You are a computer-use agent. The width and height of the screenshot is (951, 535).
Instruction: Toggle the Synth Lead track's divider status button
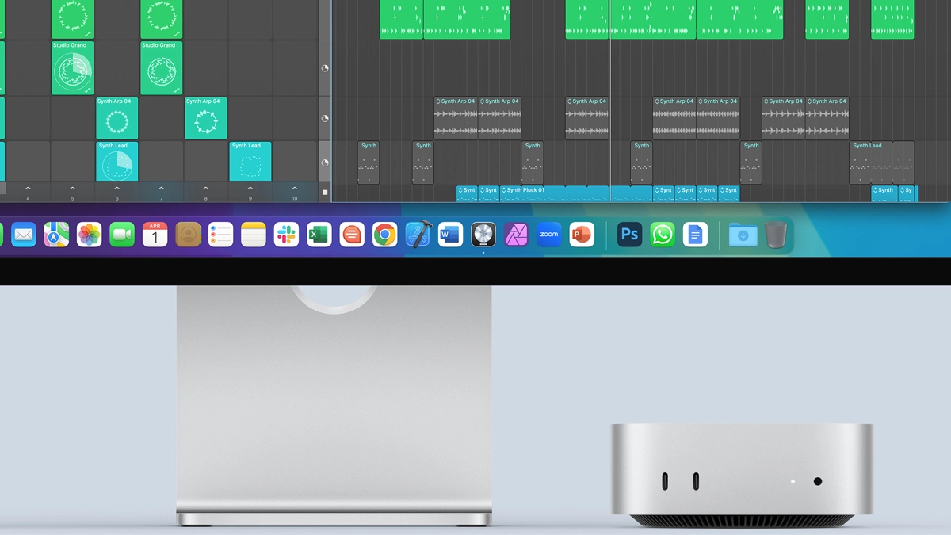click(x=325, y=162)
